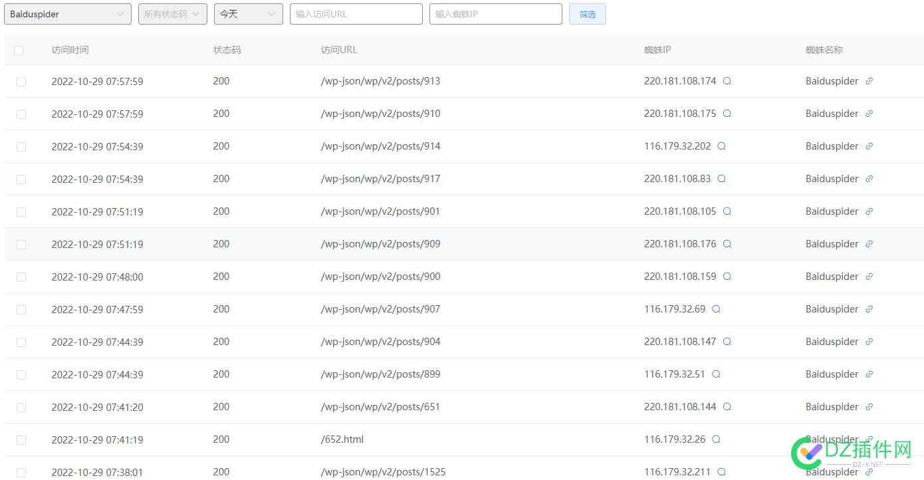
Task: Look up IP 220.181.108.175 with magnifier icon
Action: pos(727,114)
